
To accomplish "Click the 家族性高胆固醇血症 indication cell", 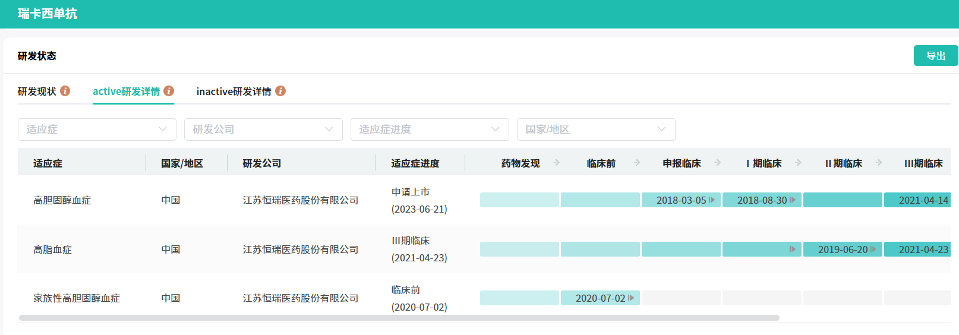I will [x=77, y=298].
